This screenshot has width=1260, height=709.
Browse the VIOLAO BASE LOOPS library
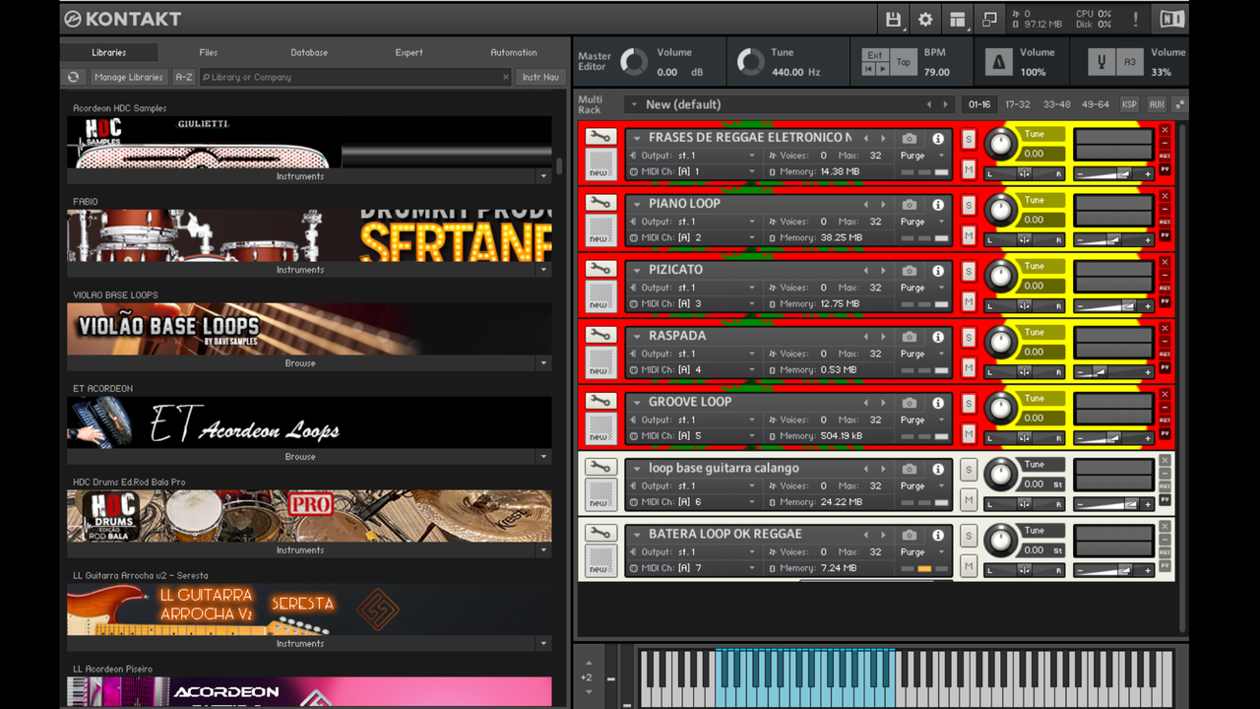click(300, 363)
